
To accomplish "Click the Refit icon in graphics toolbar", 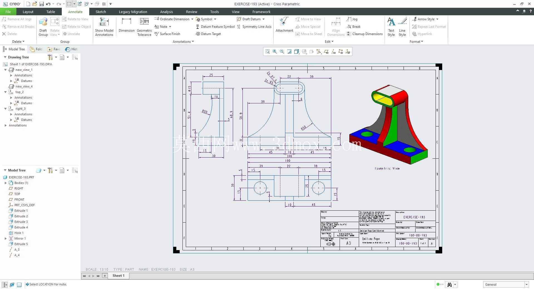I will [267, 51].
